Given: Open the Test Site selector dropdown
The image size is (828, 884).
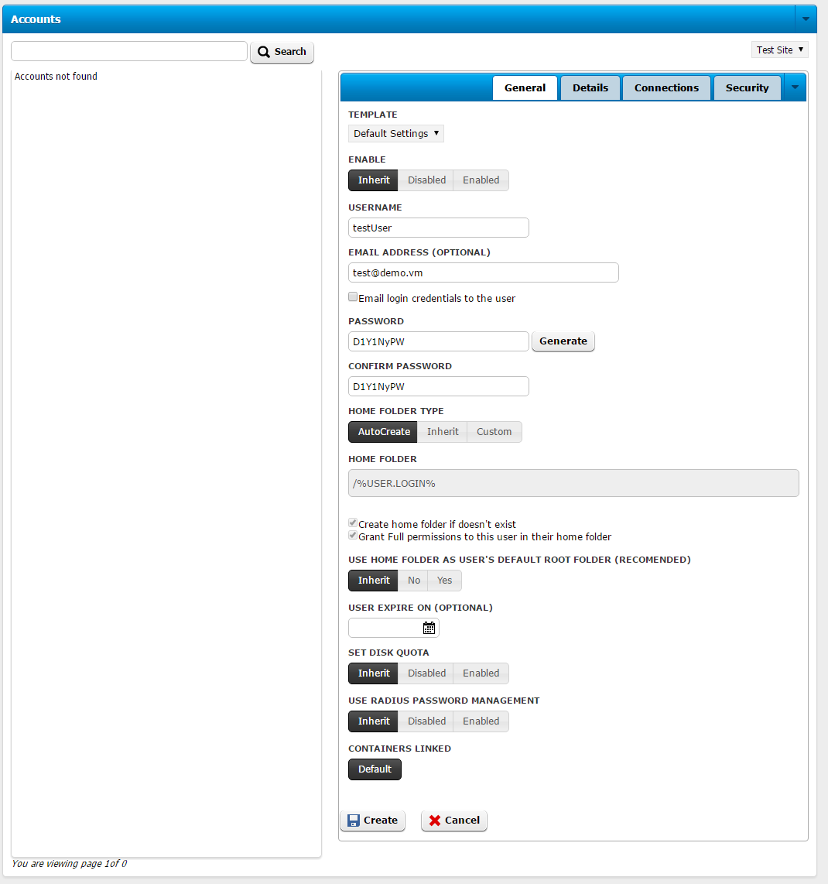Looking at the screenshot, I should [779, 50].
